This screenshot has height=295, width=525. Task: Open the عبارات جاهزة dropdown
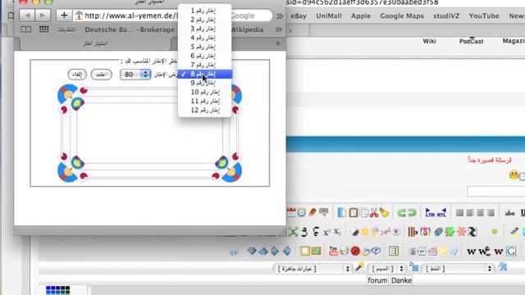[x=313, y=269]
